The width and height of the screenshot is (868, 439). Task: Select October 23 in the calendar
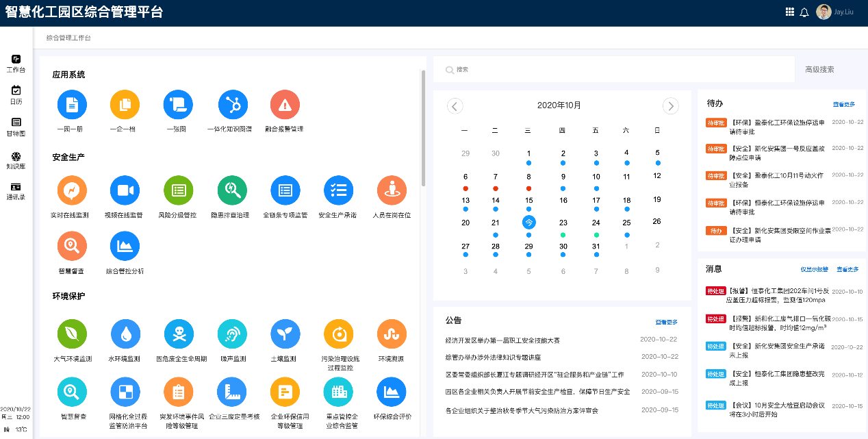563,223
